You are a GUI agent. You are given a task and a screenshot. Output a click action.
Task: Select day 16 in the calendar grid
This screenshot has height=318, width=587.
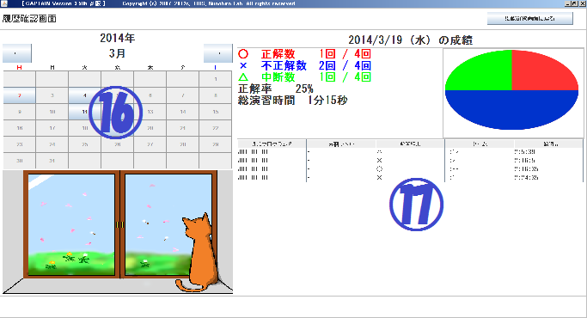click(x=20, y=128)
